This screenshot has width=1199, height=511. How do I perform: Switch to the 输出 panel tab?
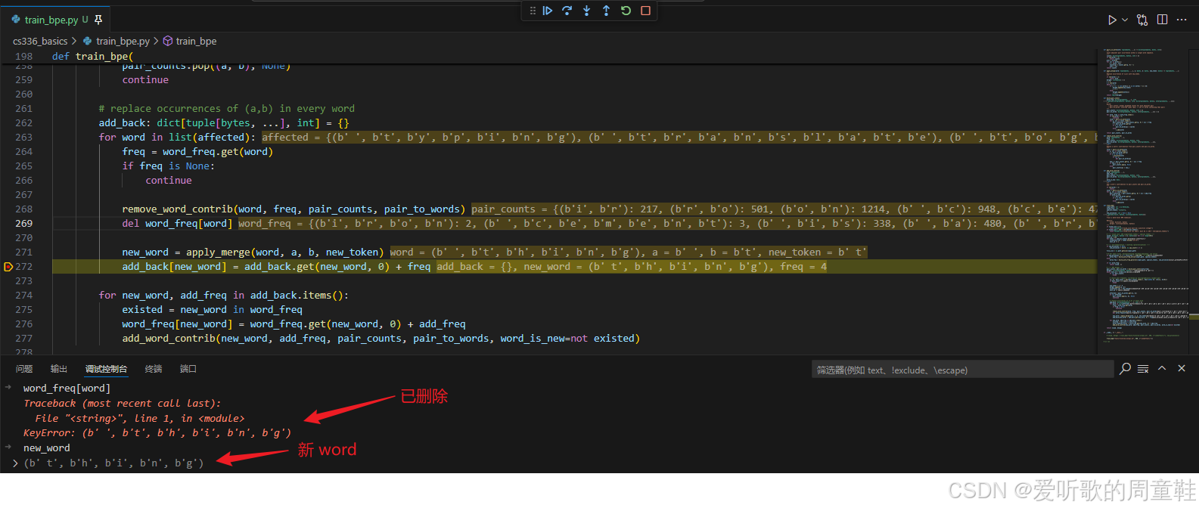click(x=59, y=369)
